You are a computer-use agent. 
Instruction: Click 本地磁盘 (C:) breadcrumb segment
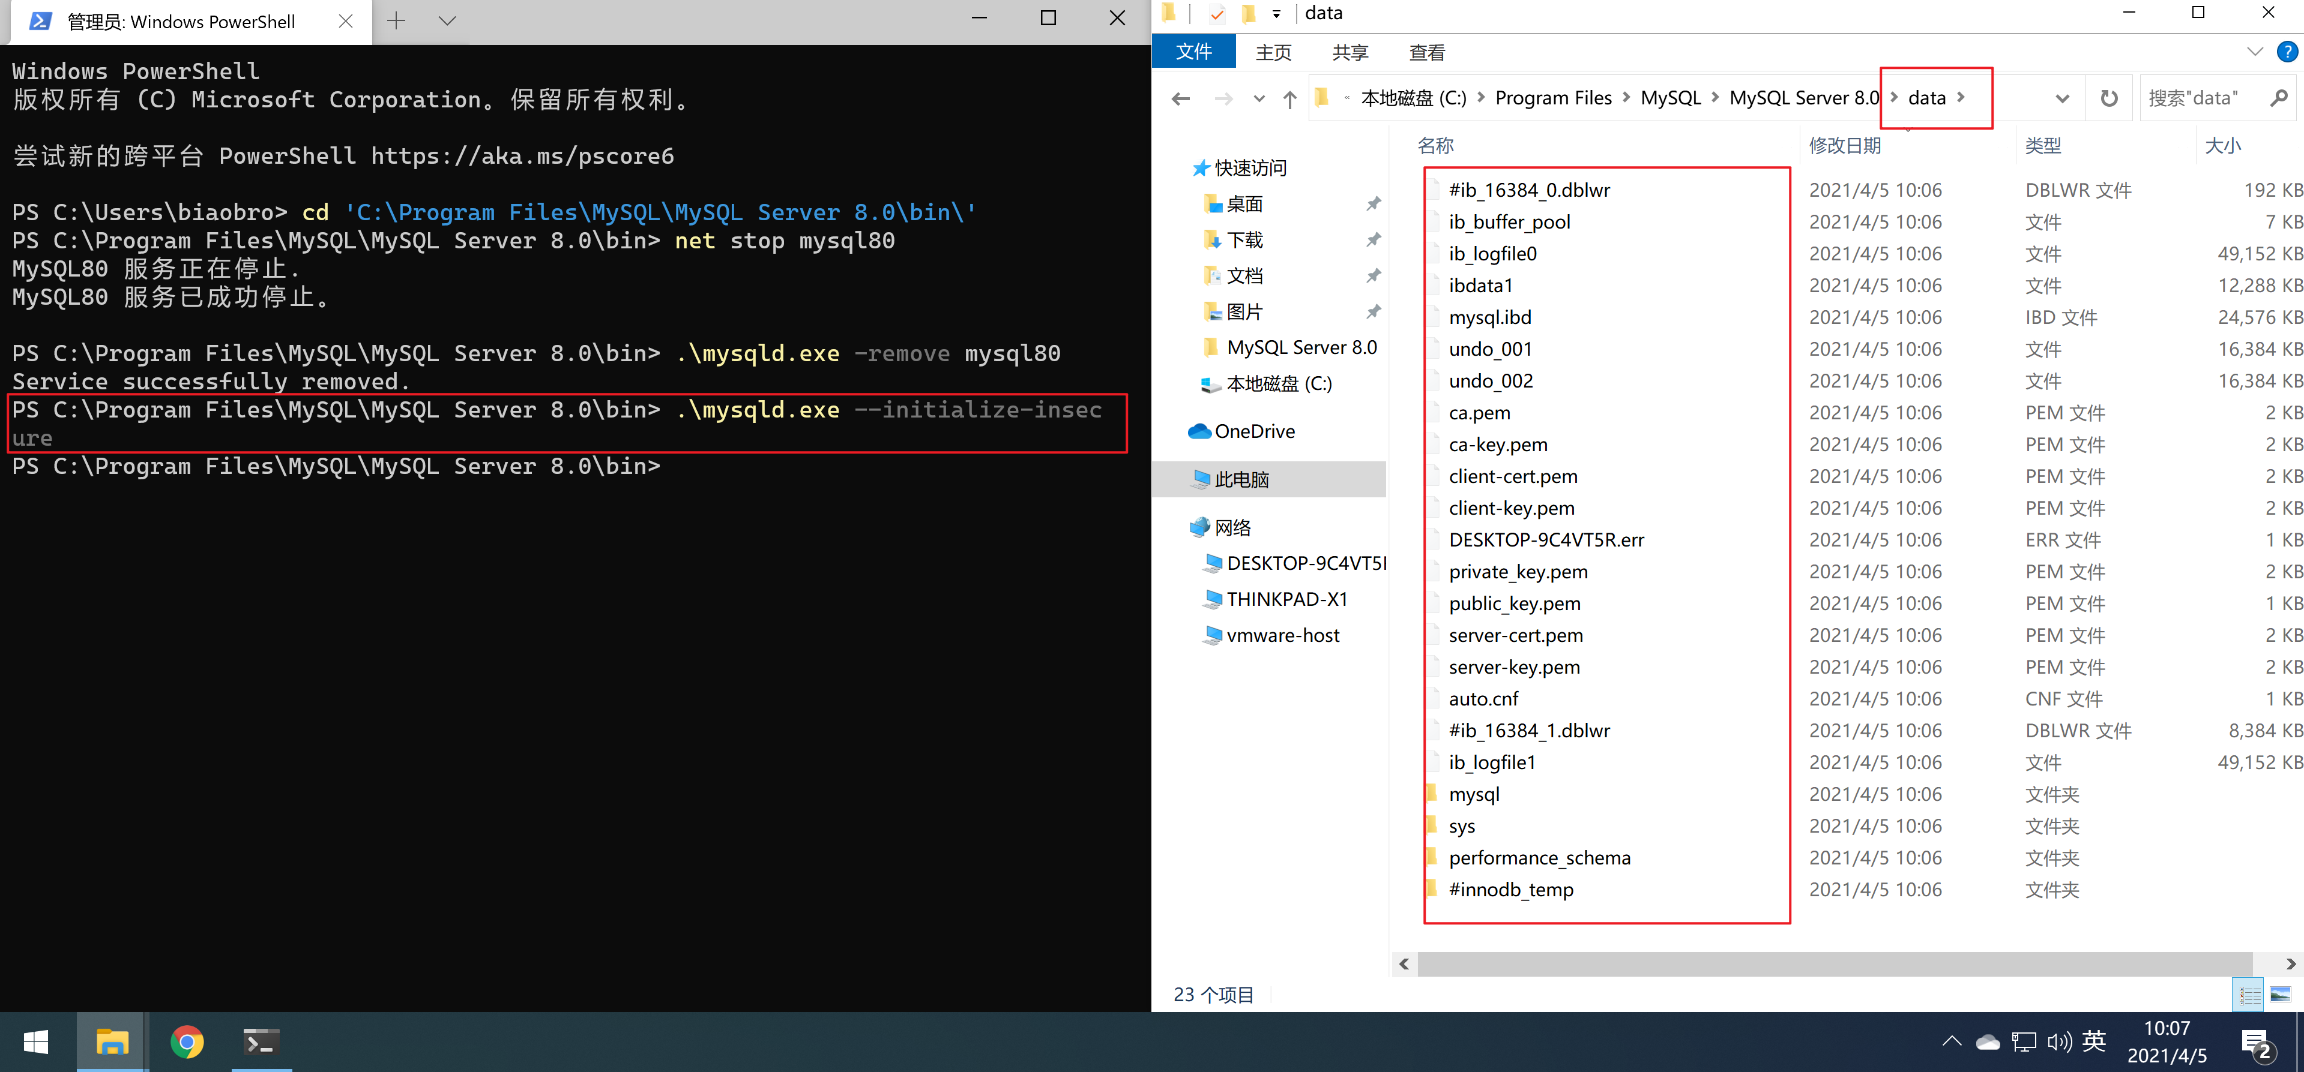pos(1413,97)
